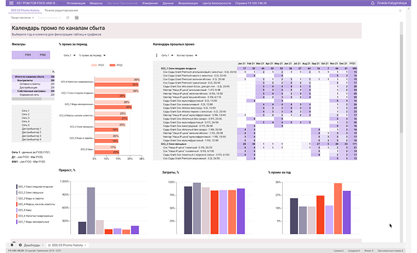Click the FY21 legend color swatch

[94, 65]
